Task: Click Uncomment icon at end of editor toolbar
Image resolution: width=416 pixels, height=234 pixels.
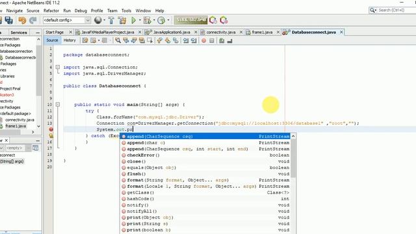Action: (x=229, y=40)
